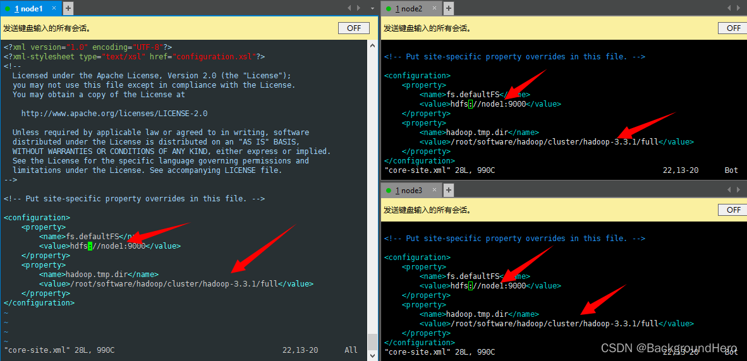Click the yellow bar message in node3
The image size is (747, 361).
click(x=427, y=210)
